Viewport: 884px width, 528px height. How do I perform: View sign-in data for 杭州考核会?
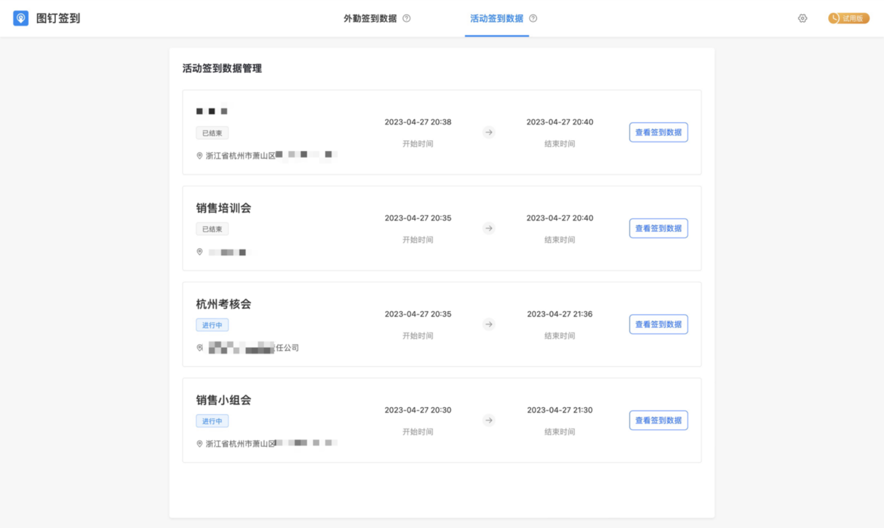pos(658,324)
